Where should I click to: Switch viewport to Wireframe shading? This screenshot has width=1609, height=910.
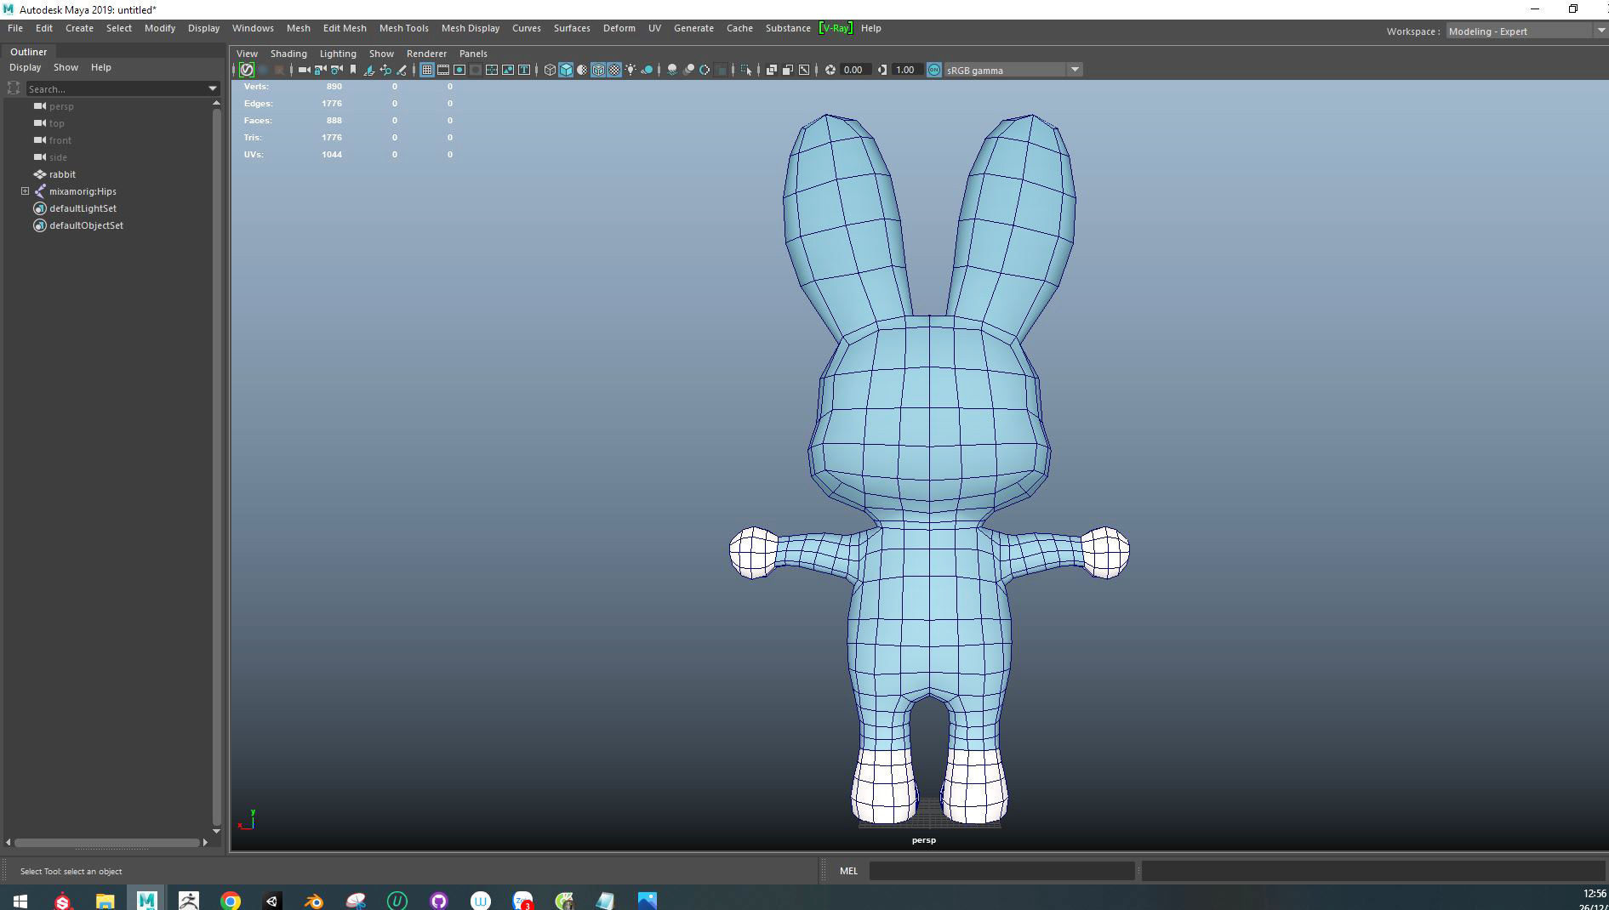(x=550, y=70)
